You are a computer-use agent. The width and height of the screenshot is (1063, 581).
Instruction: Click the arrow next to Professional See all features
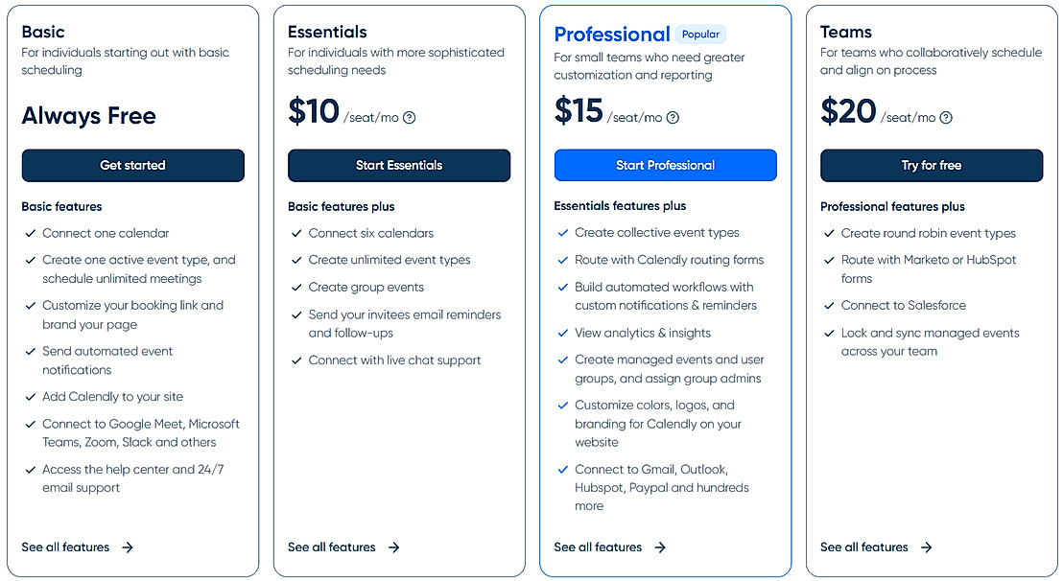pos(660,547)
